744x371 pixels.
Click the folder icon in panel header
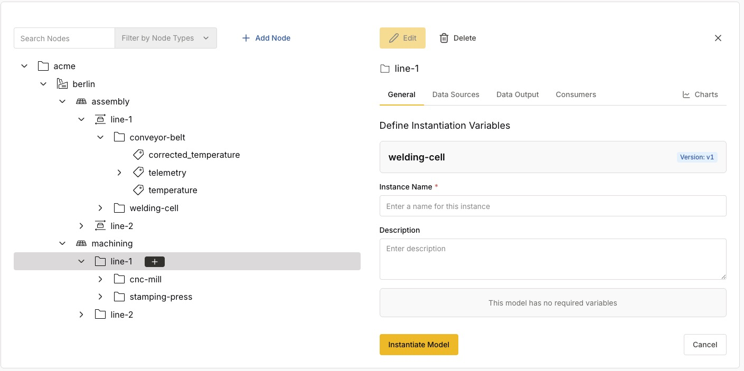385,69
